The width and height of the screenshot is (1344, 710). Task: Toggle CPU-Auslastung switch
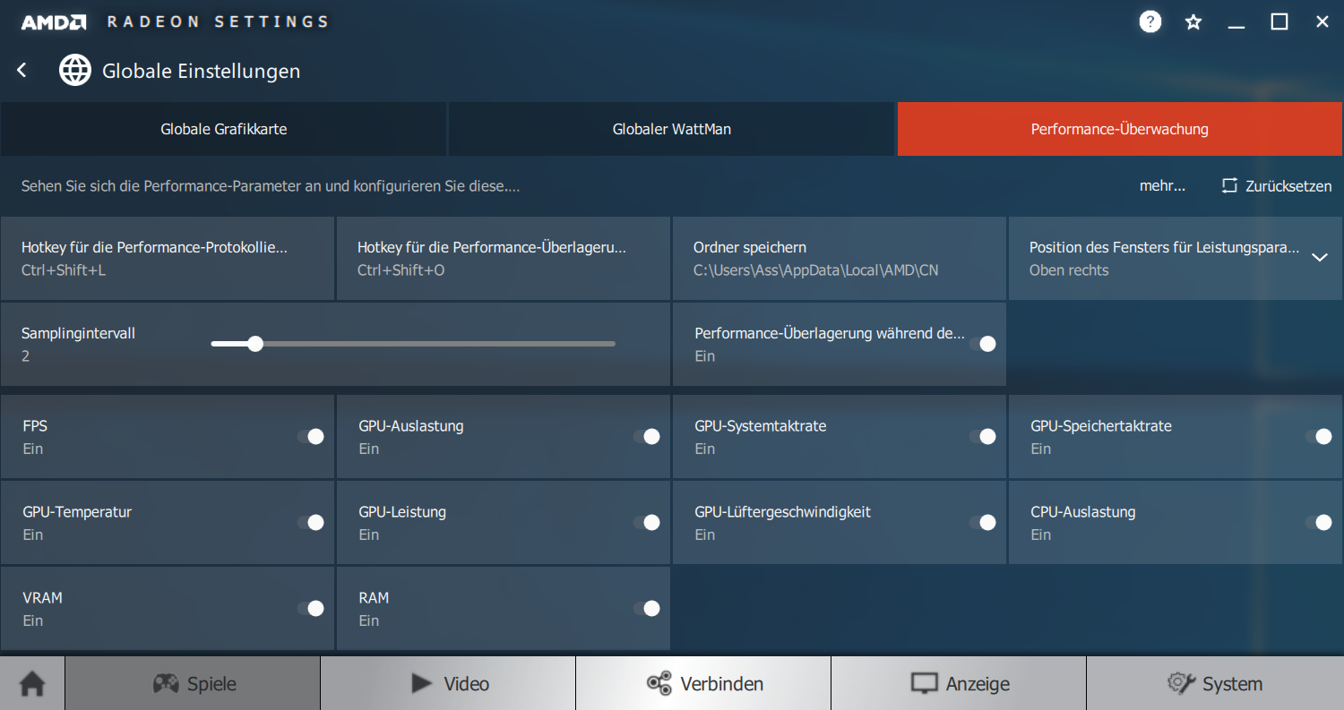tap(1318, 523)
